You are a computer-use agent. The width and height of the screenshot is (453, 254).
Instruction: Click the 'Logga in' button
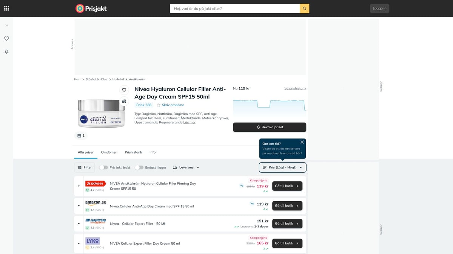pyautogui.click(x=379, y=8)
